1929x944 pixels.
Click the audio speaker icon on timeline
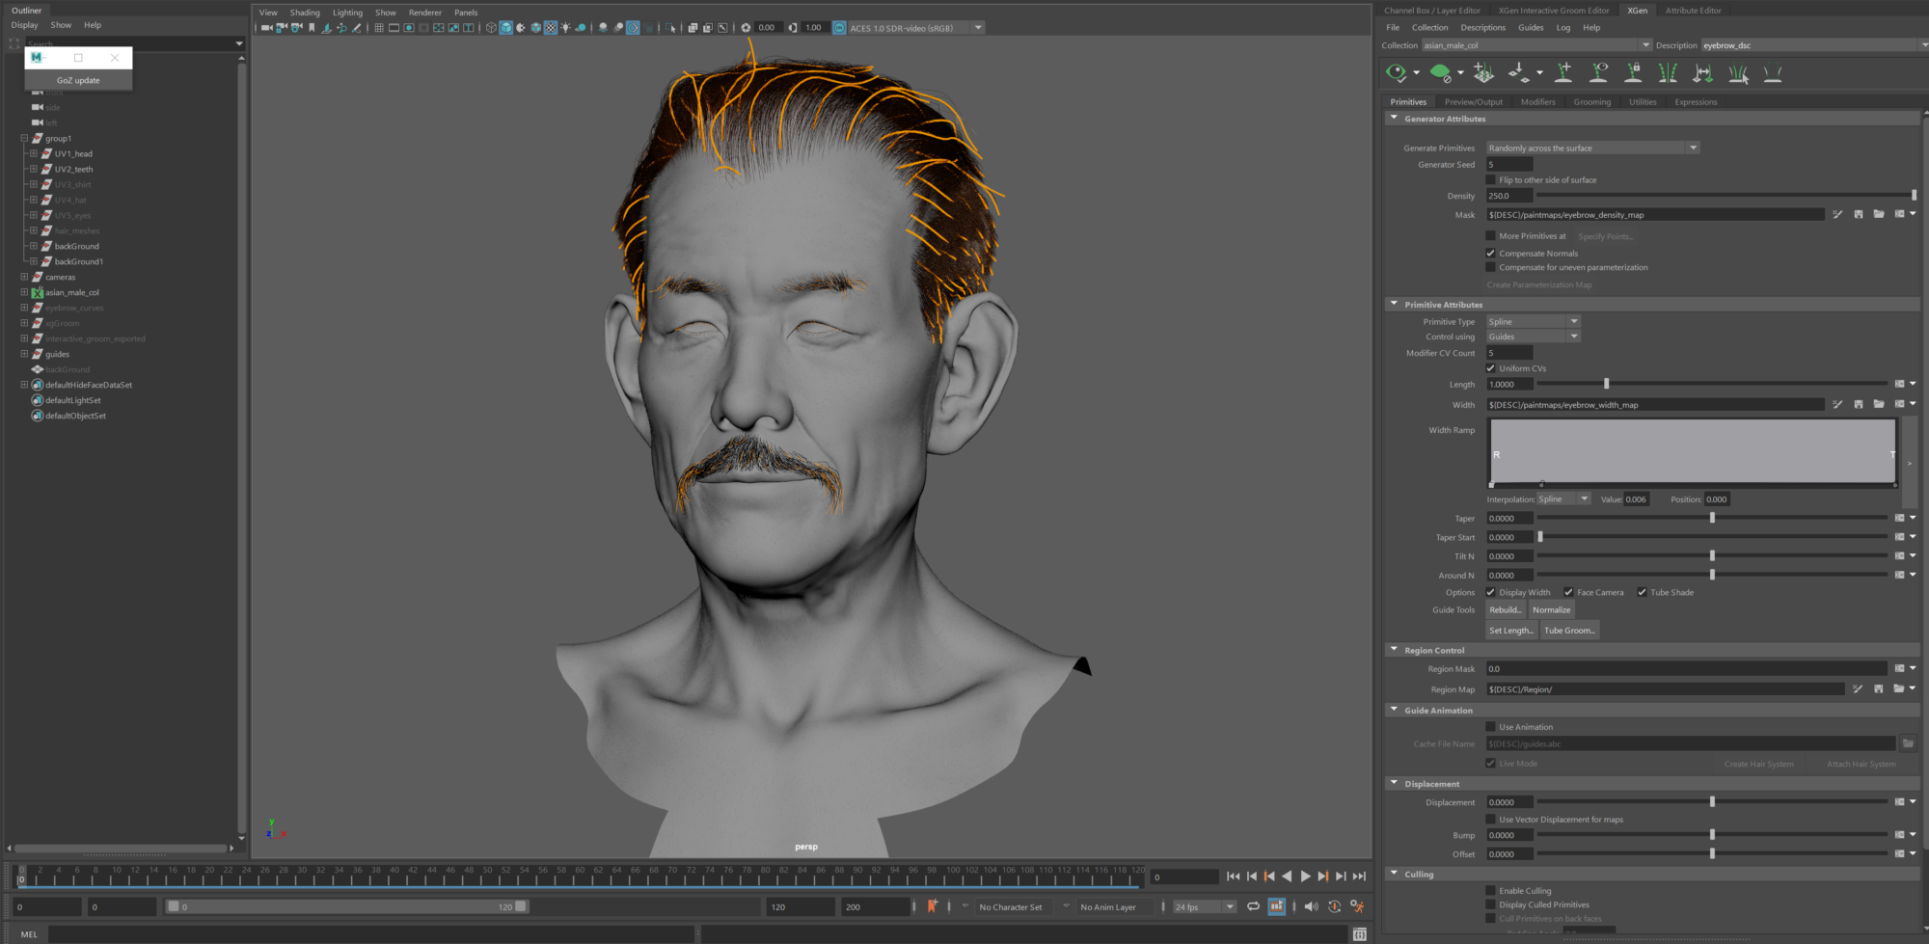(x=1310, y=906)
